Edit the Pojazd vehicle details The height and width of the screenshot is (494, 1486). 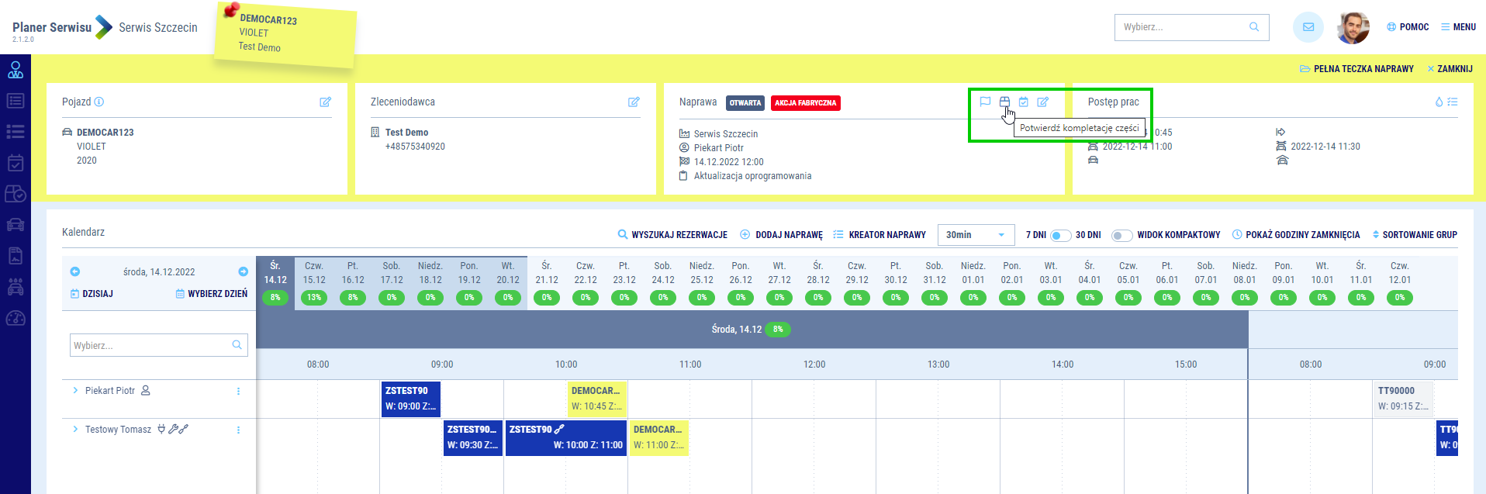coord(325,102)
